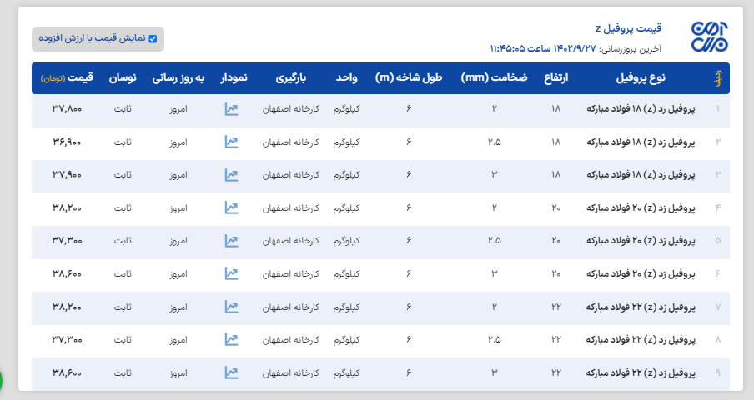Click the ردیف column header sort icon
The image size is (754, 400).
point(716,78)
